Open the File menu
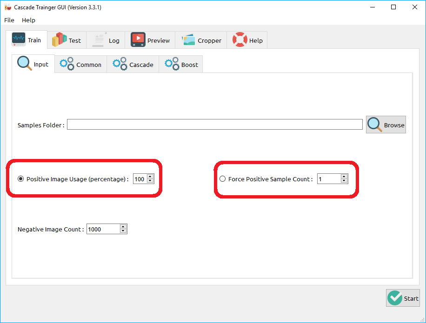This screenshot has width=426, height=323. tap(9, 20)
